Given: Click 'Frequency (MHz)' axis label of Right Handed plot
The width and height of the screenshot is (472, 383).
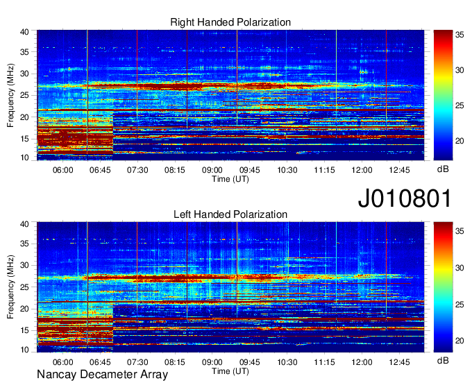Looking at the screenshot, I should [x=10, y=95].
